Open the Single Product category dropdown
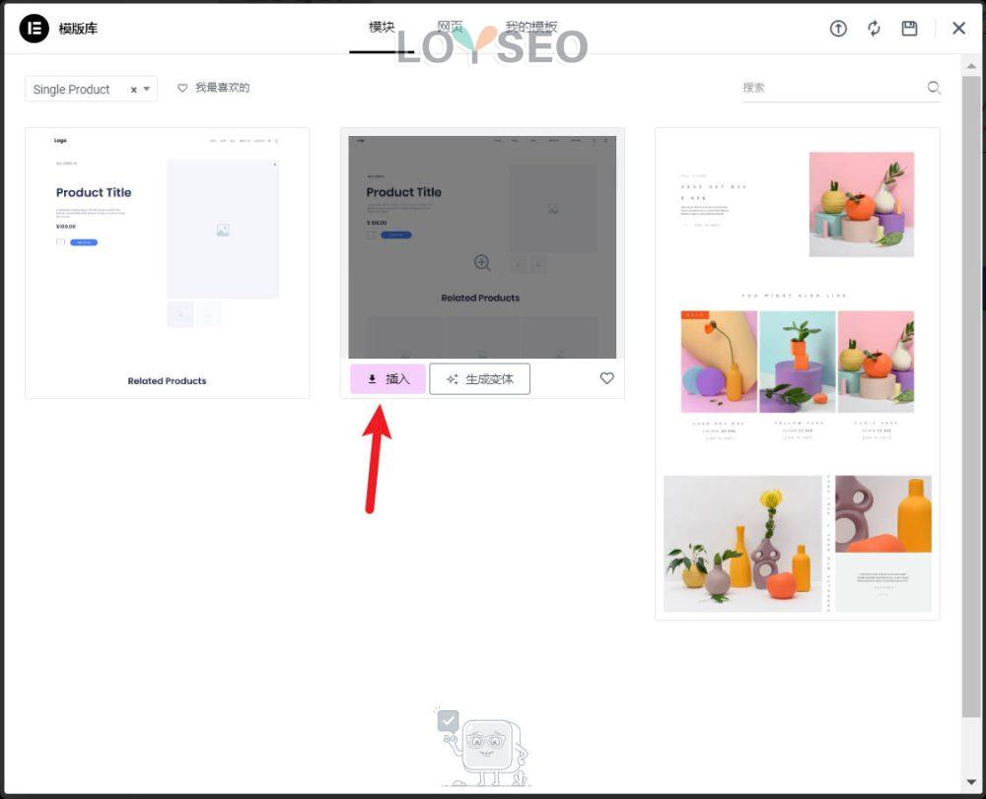Screen dimensions: 986x799 pos(91,90)
